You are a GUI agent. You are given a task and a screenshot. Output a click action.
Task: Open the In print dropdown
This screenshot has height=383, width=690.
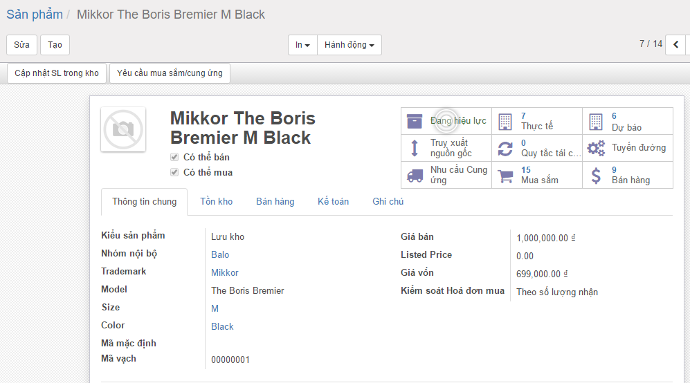coord(302,45)
